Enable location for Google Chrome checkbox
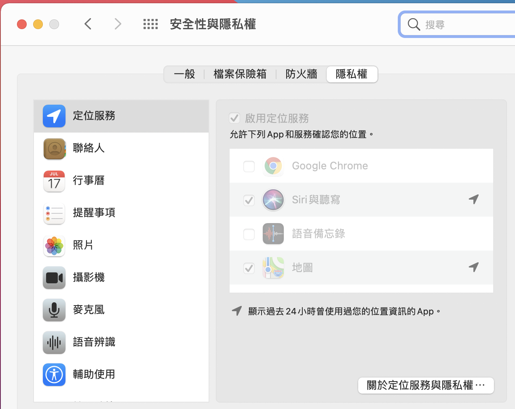 (x=249, y=166)
